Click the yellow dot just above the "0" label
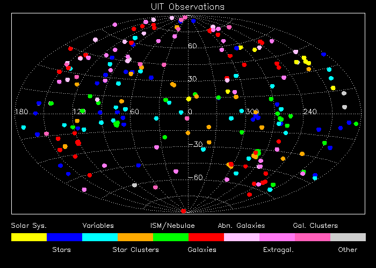376x268 pixels. 189,99
